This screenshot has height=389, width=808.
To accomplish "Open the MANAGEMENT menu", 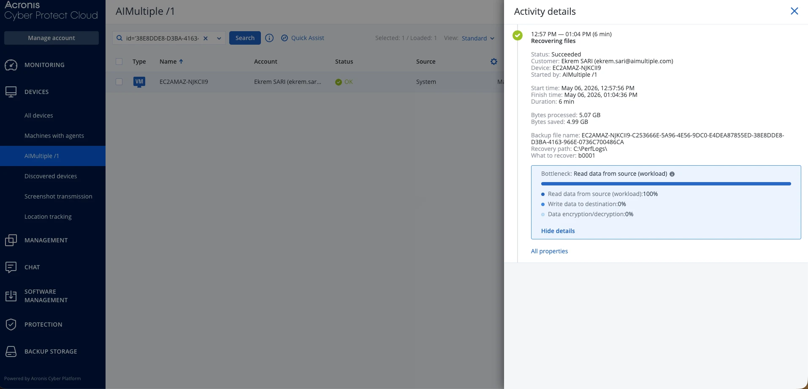I will (x=46, y=240).
